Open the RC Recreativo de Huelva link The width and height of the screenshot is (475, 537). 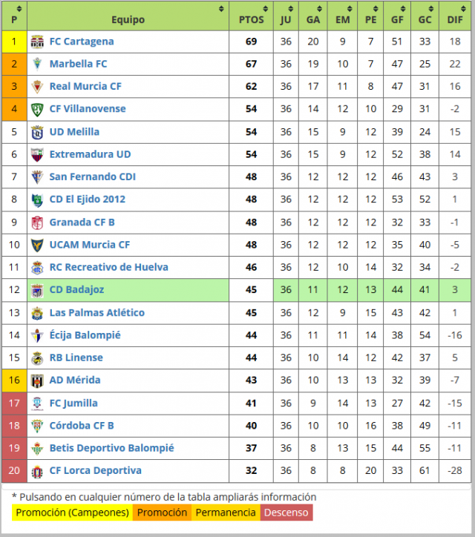click(109, 267)
